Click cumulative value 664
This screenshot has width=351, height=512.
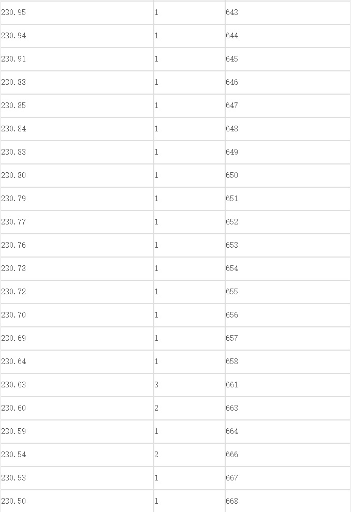click(288, 431)
